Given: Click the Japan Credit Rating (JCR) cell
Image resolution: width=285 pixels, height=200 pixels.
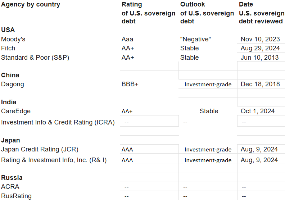Looking at the screenshot, I should pyautogui.click(x=40, y=149).
